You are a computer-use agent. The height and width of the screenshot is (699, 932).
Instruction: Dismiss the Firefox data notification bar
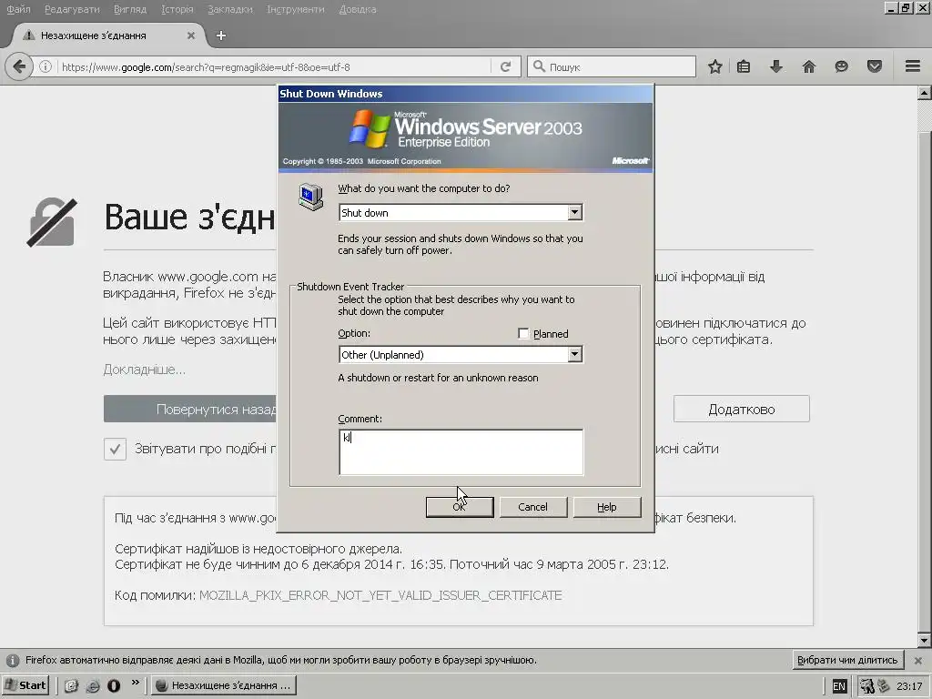917,661
